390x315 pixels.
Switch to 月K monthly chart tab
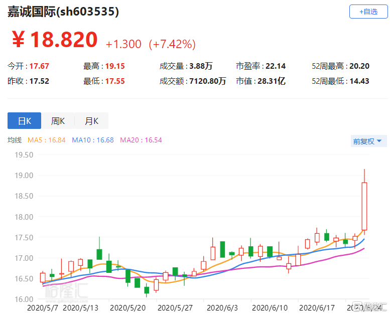(91, 120)
